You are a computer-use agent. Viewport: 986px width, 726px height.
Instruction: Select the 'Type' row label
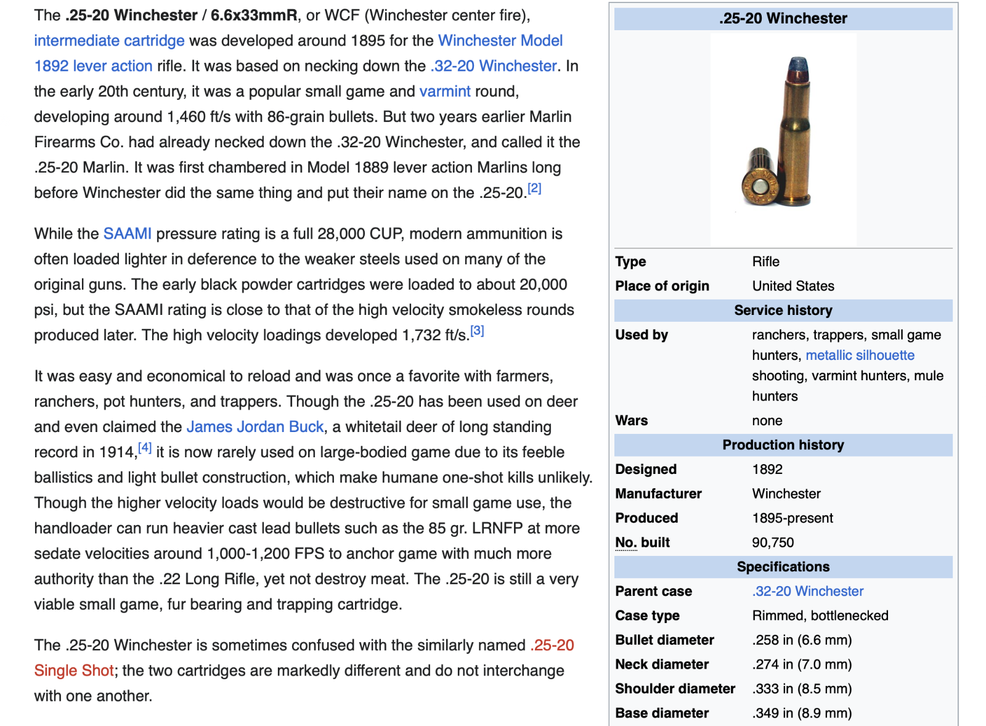[630, 261]
